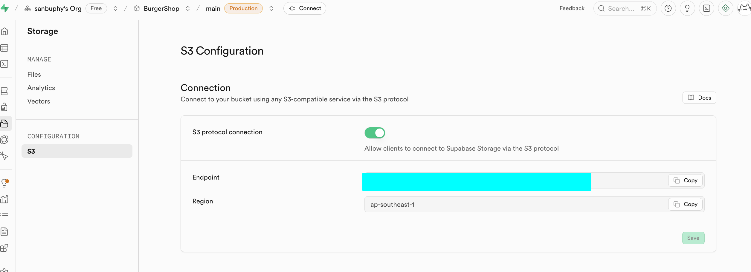Disable the S3 protocol connection toggle
Screen dimensions: 751x272
(375, 133)
